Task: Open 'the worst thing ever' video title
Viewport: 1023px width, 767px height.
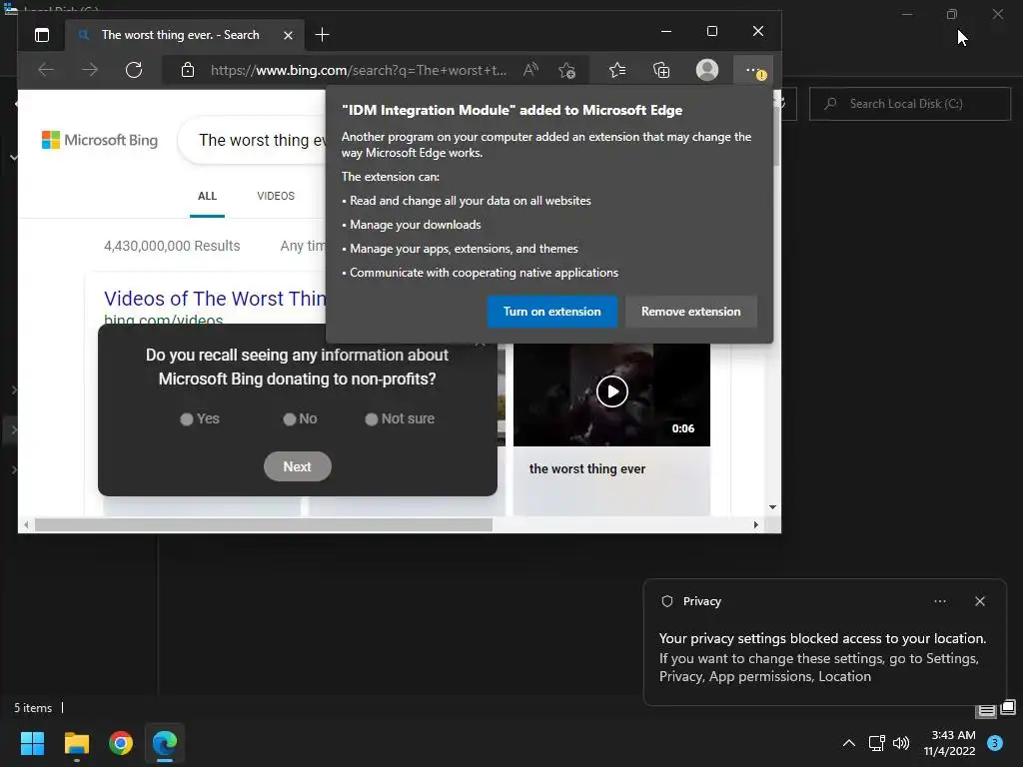Action: click(x=587, y=469)
